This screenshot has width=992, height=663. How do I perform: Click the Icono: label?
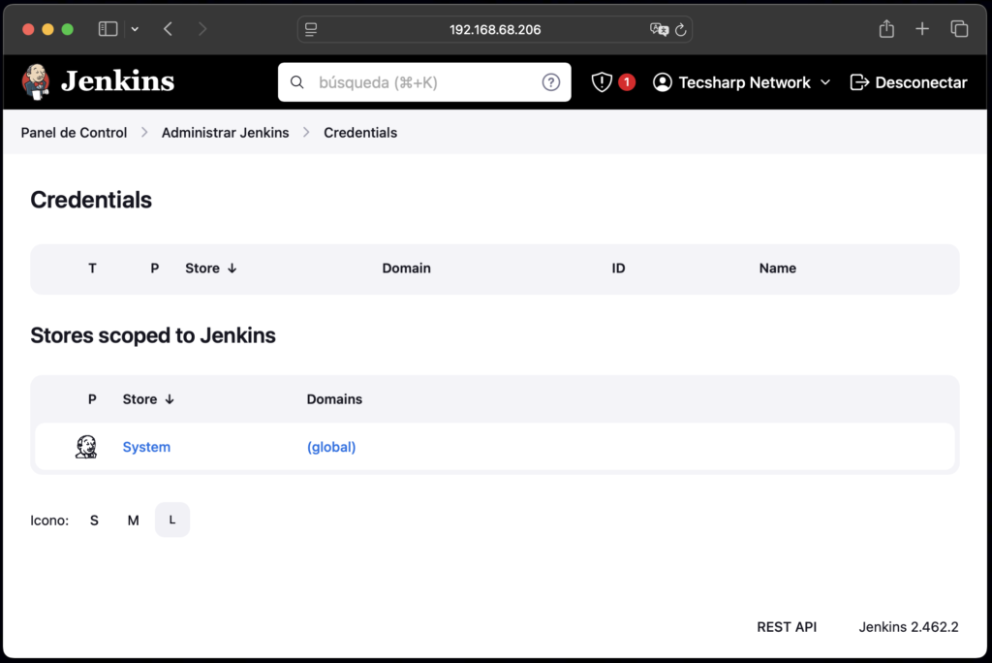49,521
